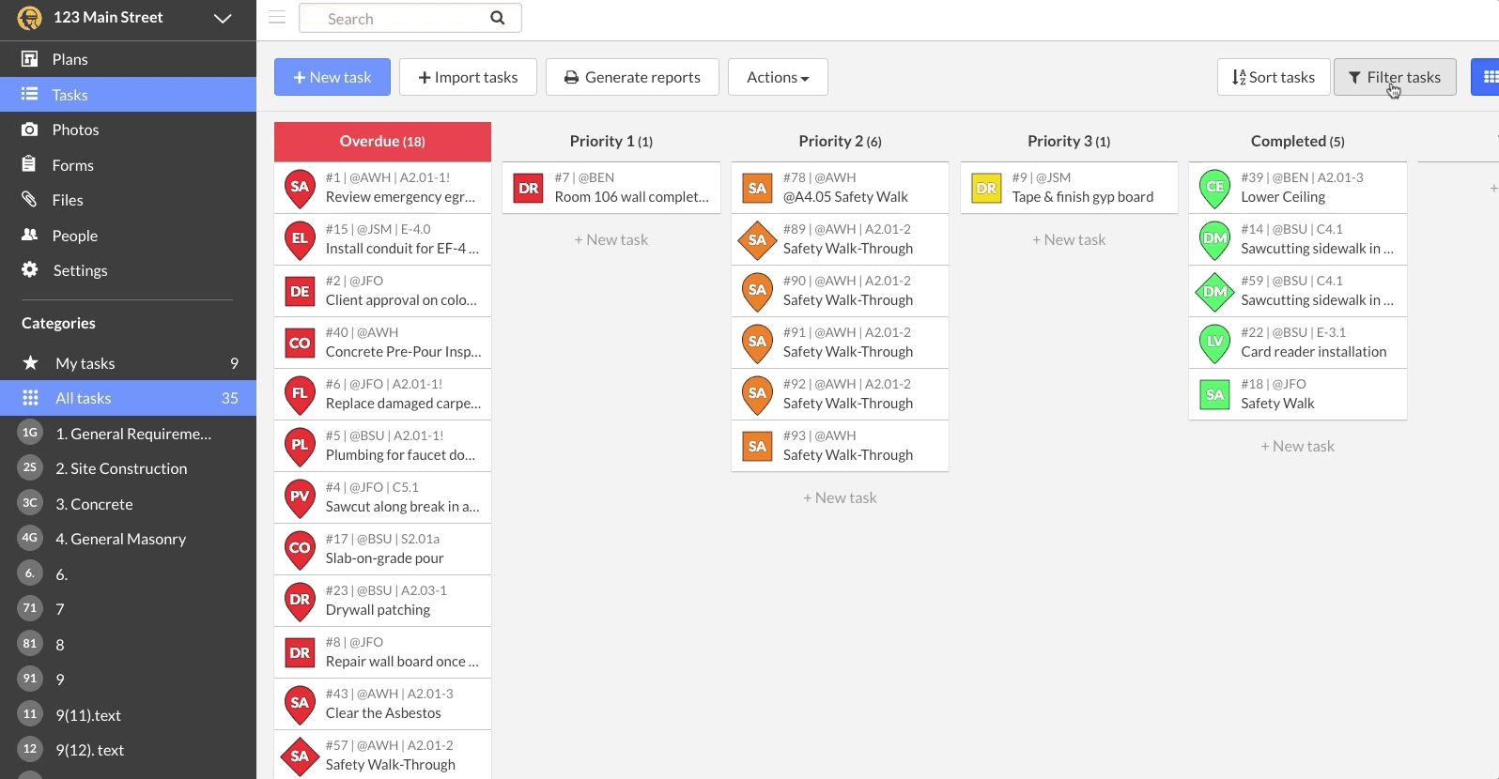Select the 3. Concrete category

(x=94, y=504)
